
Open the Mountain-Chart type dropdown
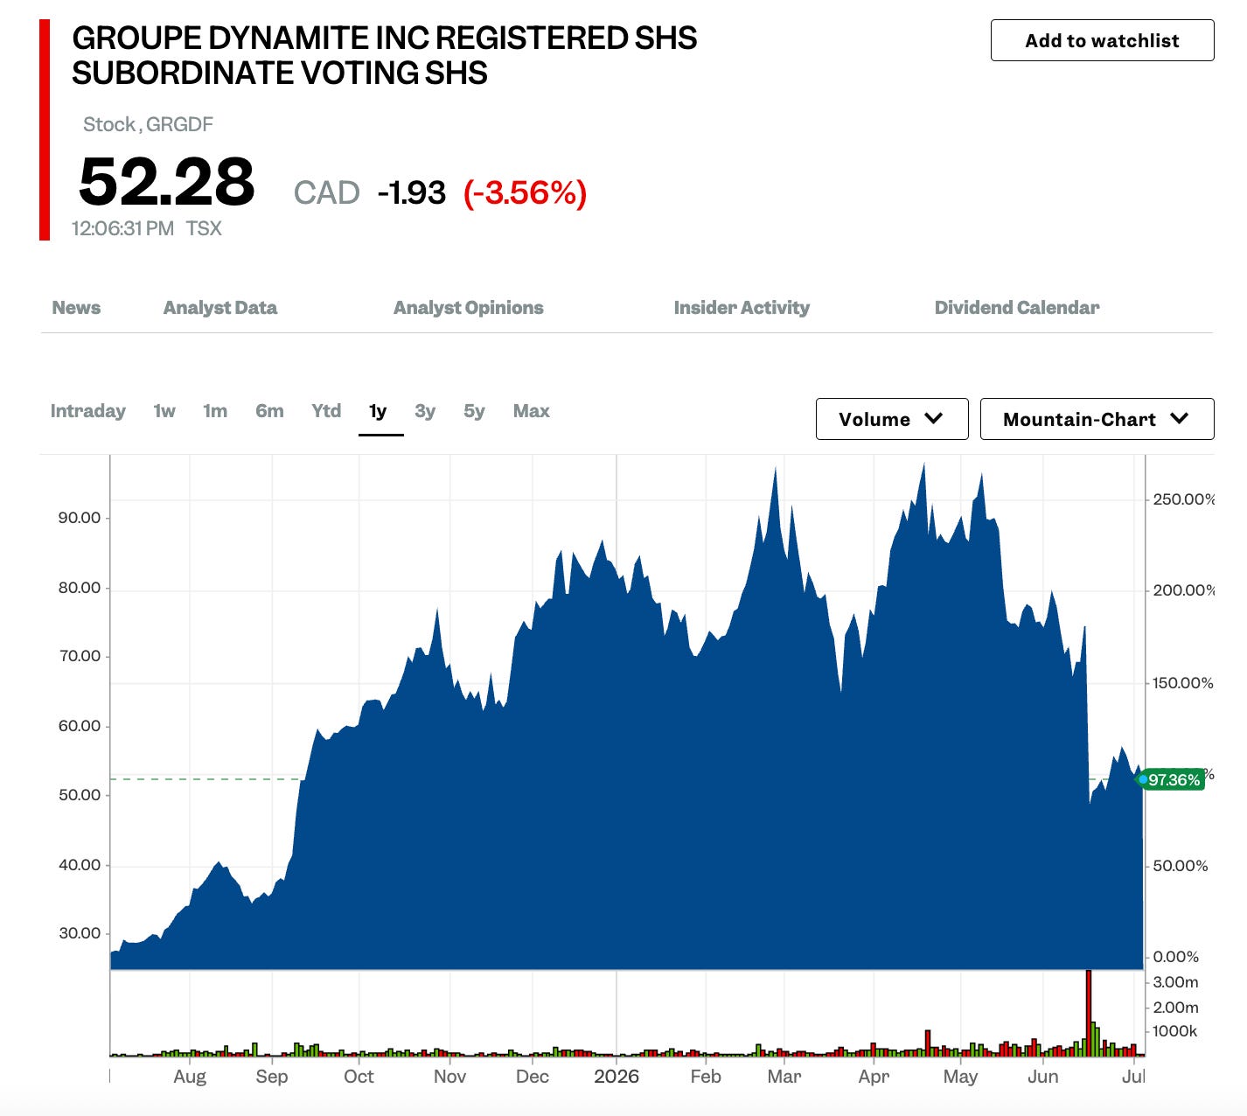pyautogui.click(x=1097, y=419)
